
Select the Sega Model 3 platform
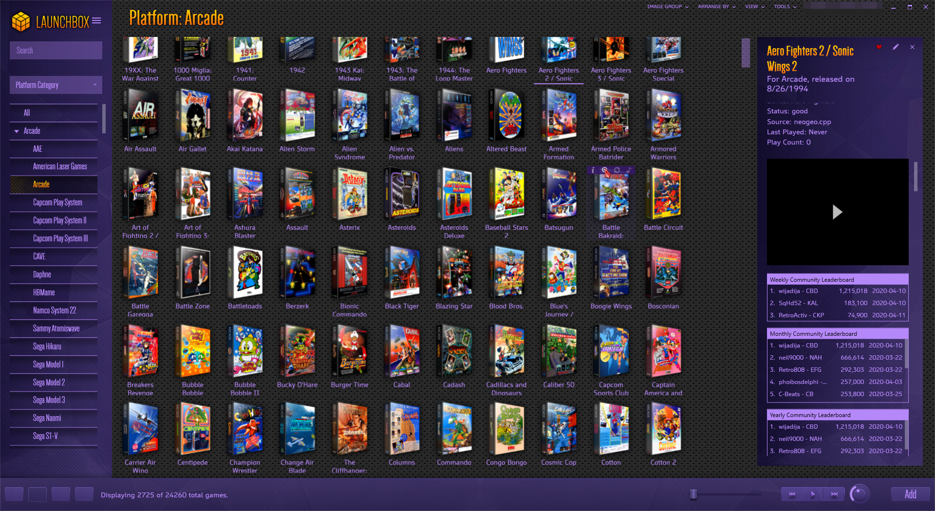click(x=54, y=400)
